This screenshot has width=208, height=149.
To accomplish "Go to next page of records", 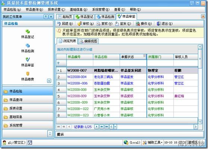I will (x=102, y=127).
